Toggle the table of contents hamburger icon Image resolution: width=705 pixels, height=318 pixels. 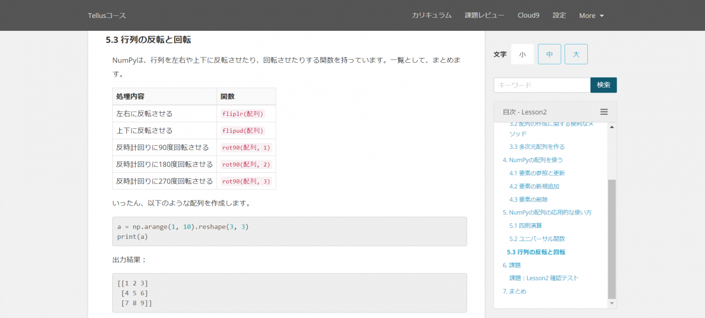tap(604, 112)
